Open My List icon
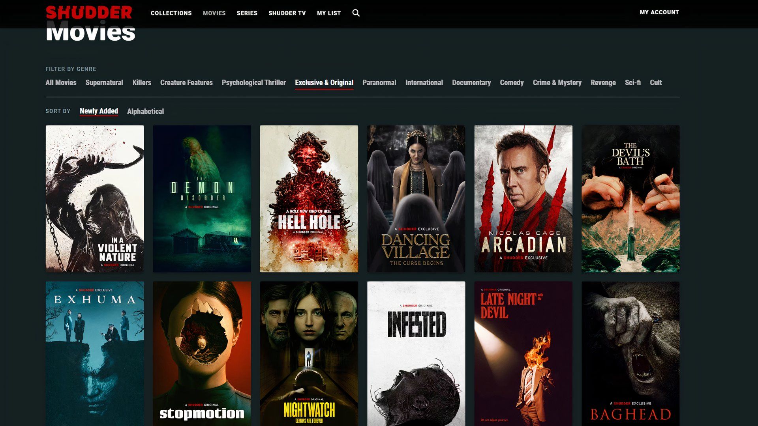 point(328,13)
